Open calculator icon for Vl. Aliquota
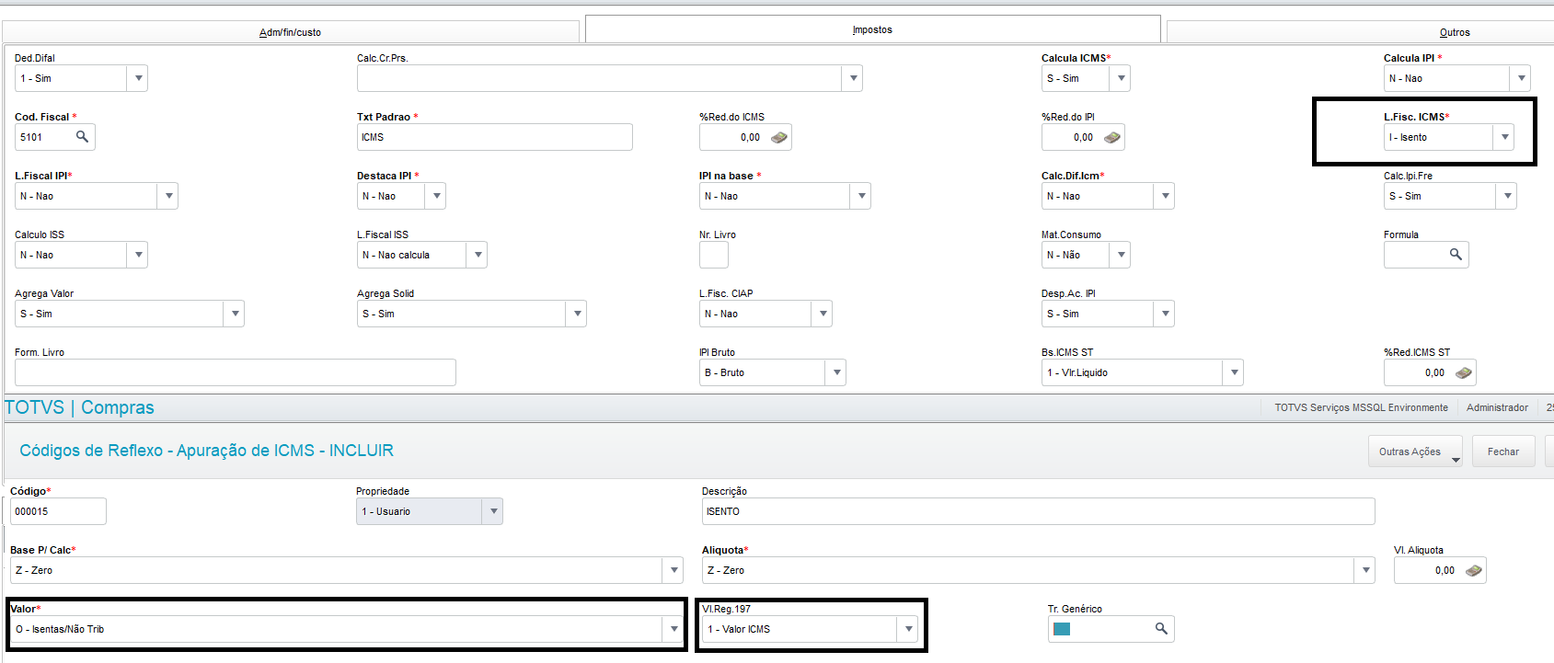 click(1474, 570)
